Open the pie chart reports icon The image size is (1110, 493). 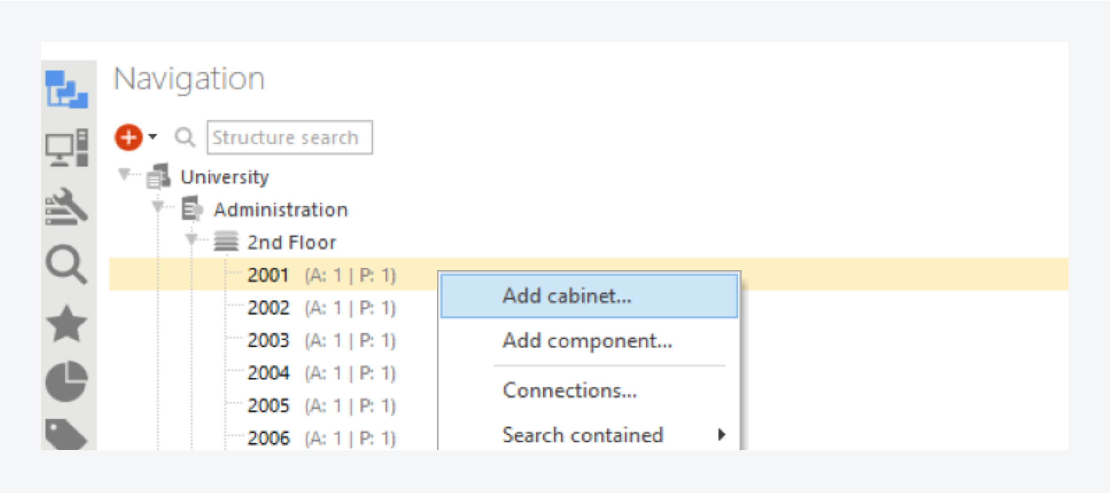click(67, 381)
